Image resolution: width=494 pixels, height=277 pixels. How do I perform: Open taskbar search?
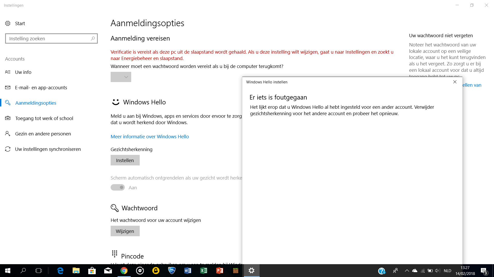23,271
